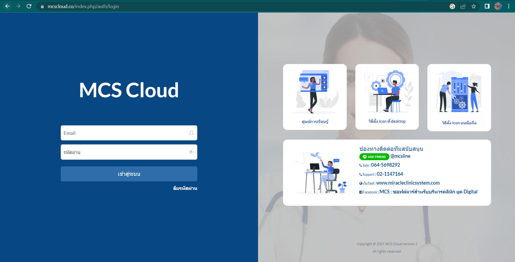This screenshot has width=515, height=262.
Task: Open ศูนย์การเรียนรู้ learning center card
Action: coord(315,97)
